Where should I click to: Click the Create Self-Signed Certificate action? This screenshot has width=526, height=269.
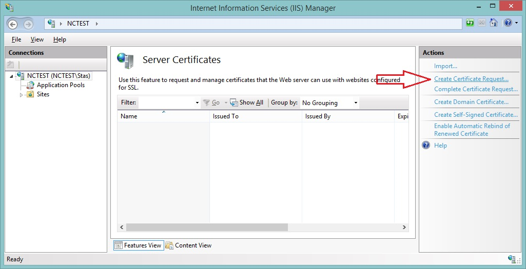(476, 115)
